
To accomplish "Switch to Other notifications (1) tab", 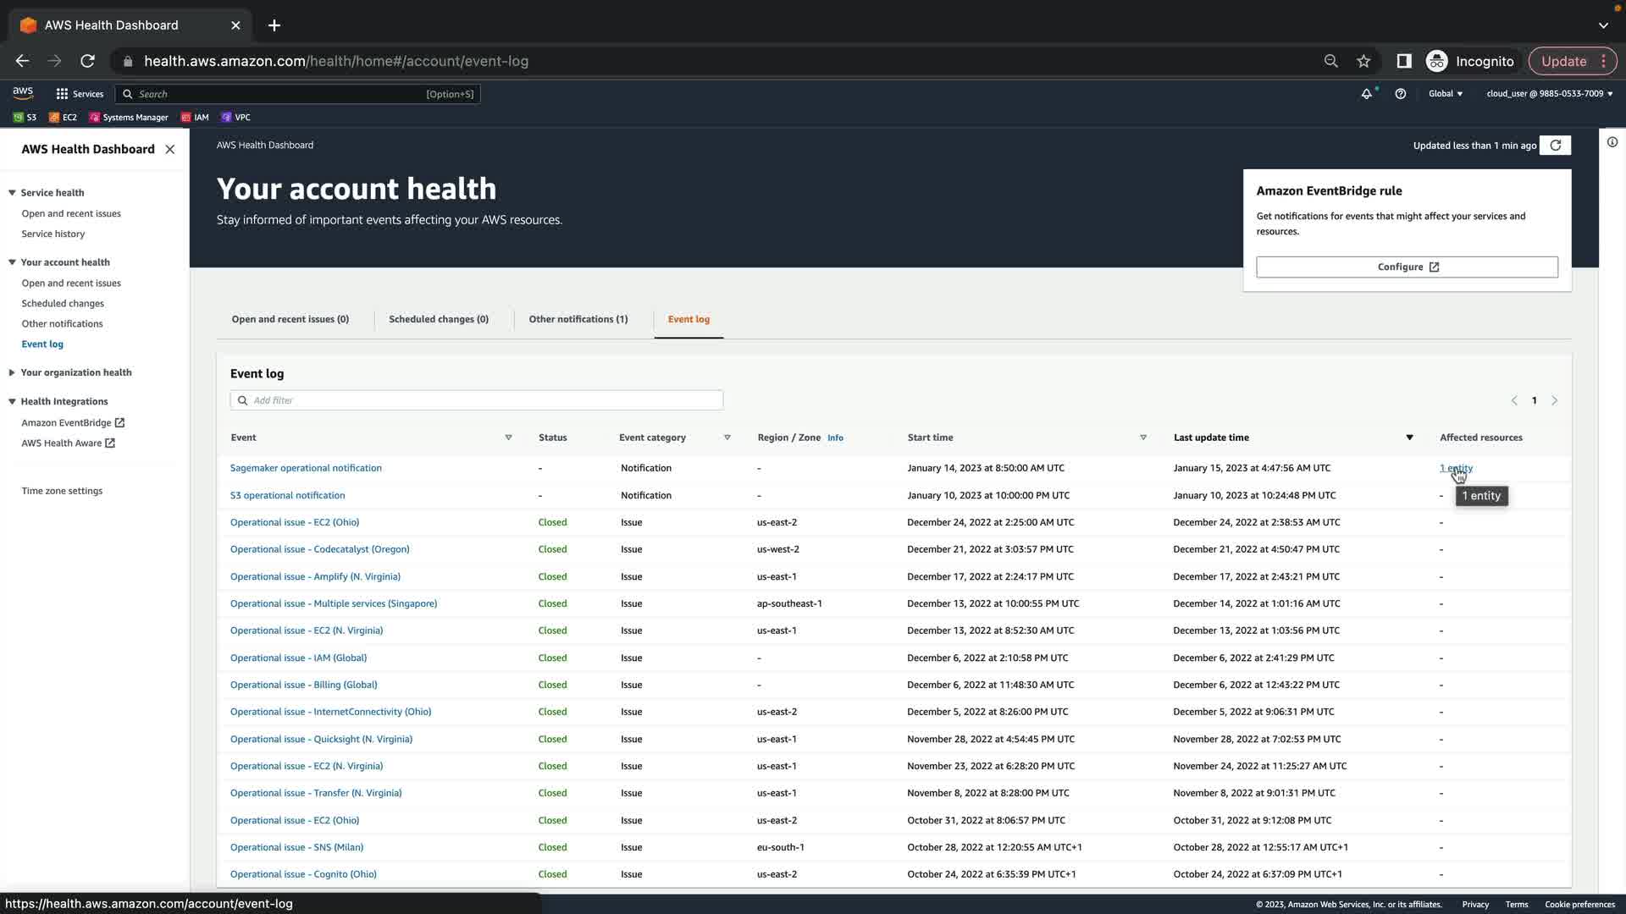I will 578,319.
